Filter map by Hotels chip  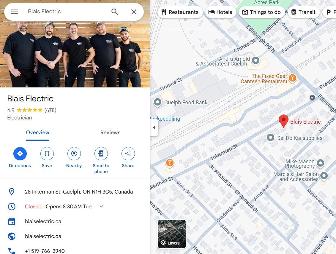[x=220, y=12]
